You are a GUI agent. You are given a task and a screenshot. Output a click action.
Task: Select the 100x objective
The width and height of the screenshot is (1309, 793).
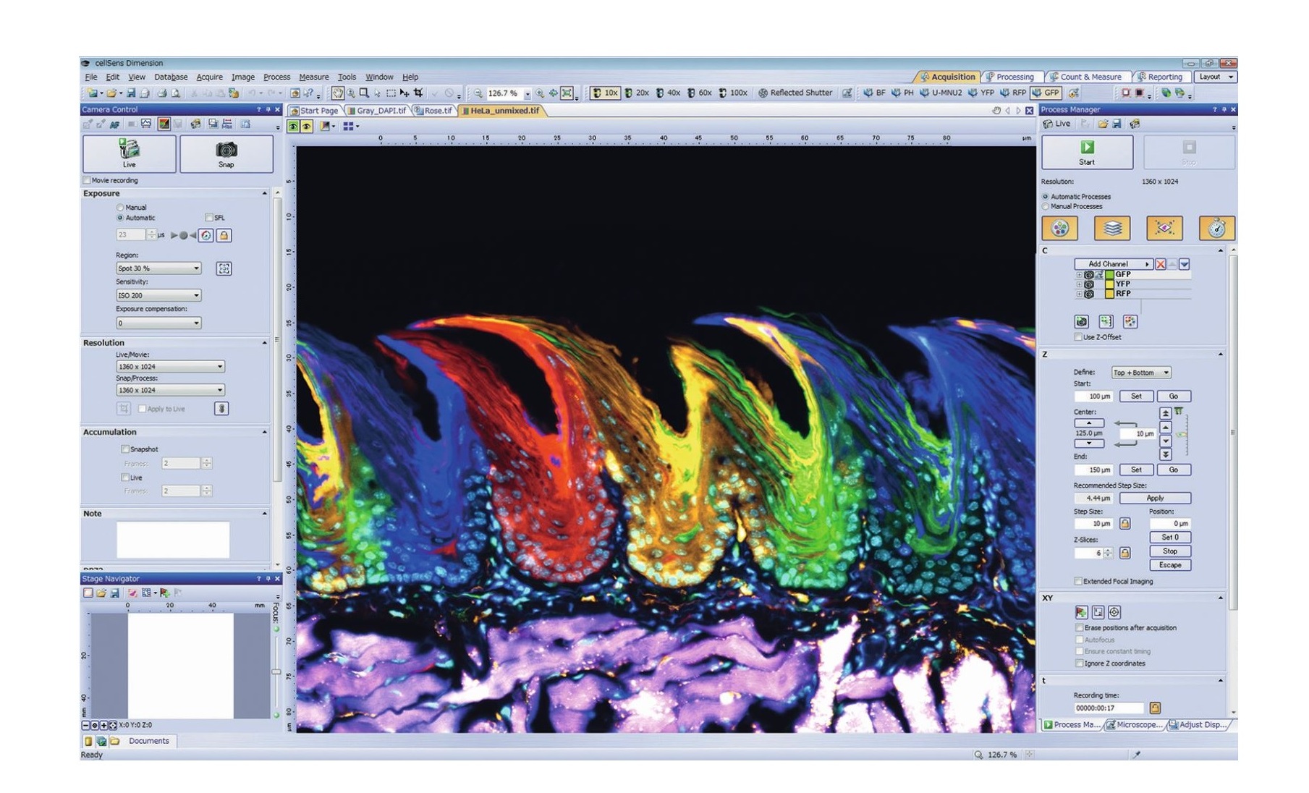(x=734, y=93)
